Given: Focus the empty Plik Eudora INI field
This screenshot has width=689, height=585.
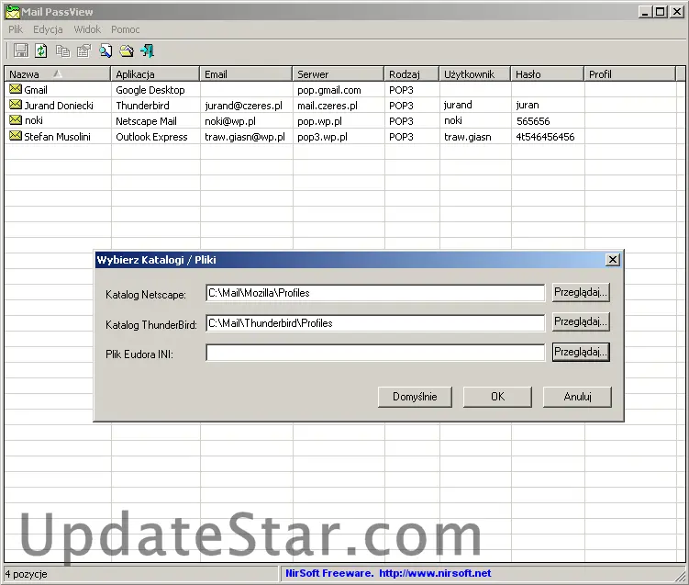Looking at the screenshot, I should tap(375, 353).
